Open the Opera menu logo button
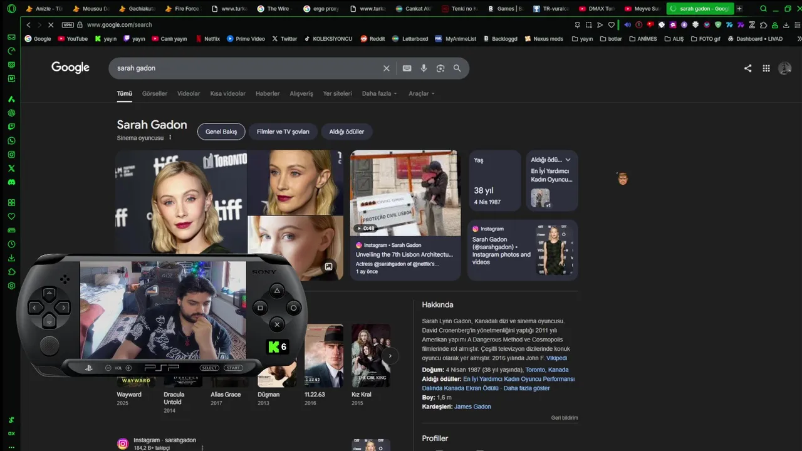 pos(11,9)
